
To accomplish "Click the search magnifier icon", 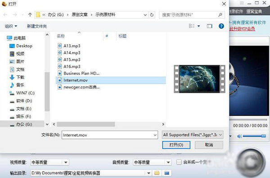I will pos(220,15).
